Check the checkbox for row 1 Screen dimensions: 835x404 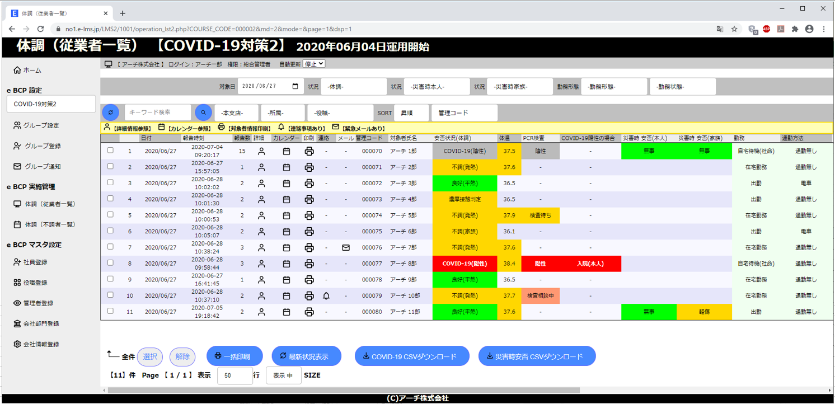pos(110,151)
